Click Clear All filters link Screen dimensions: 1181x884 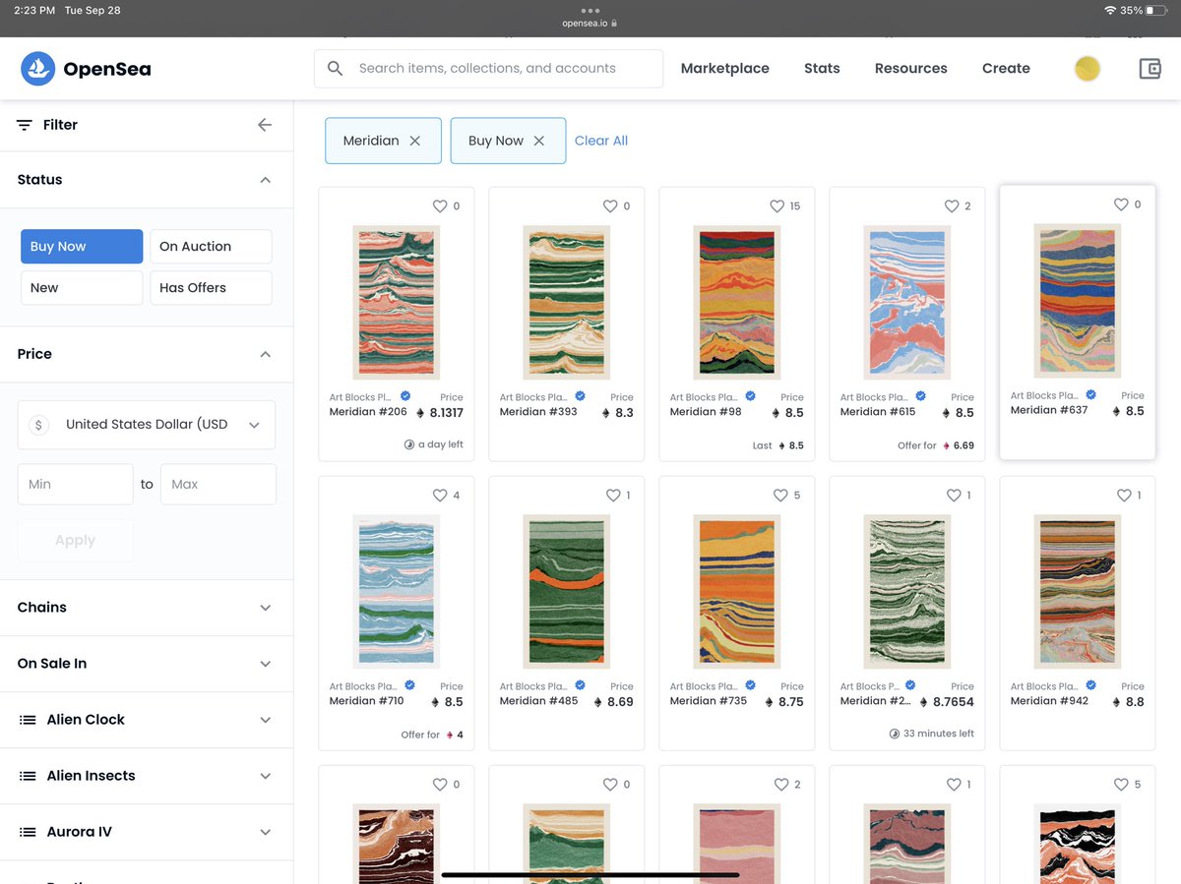tap(601, 141)
